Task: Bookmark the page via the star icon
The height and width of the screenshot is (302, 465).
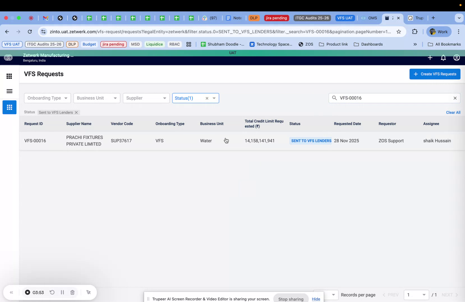Action: [399, 31]
